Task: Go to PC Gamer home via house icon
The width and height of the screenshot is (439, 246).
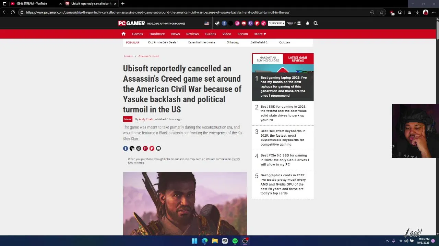Action: [123, 34]
